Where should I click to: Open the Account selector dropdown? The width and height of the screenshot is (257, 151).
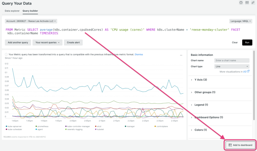point(31,21)
